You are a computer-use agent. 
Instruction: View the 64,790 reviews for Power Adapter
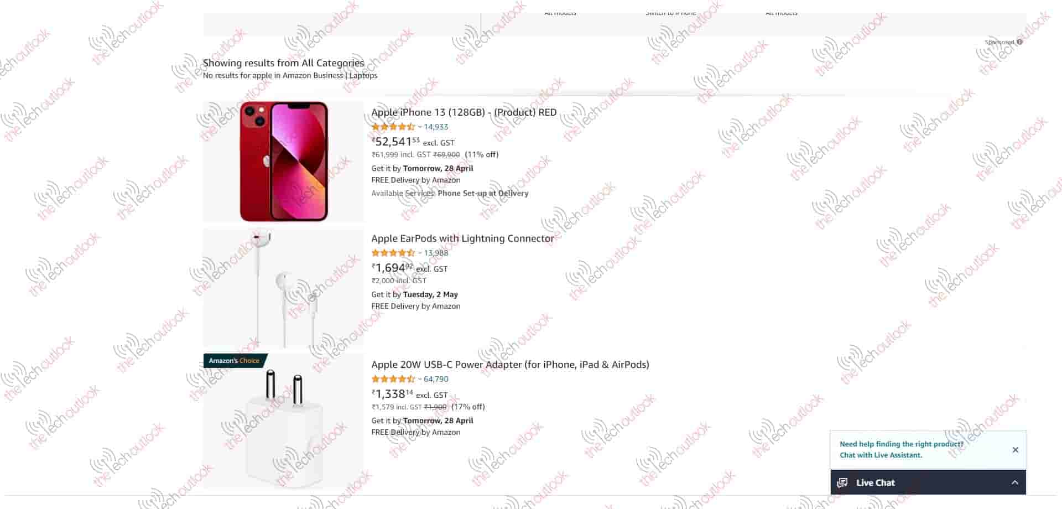click(436, 379)
